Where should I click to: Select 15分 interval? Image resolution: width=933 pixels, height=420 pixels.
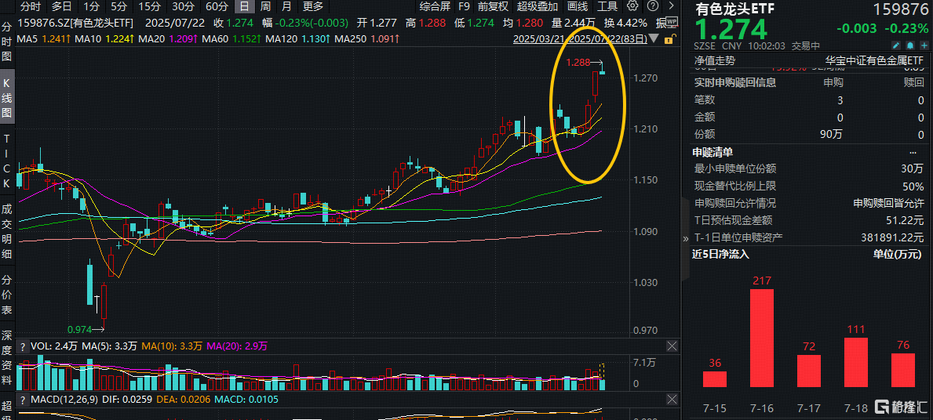[x=149, y=6]
